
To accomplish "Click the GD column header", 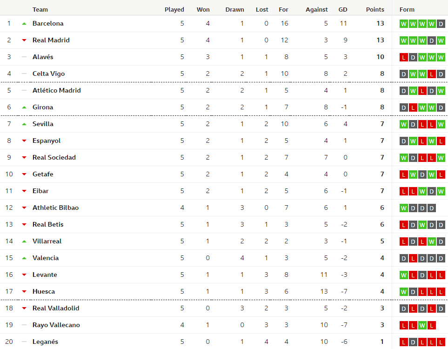I will pos(343,10).
